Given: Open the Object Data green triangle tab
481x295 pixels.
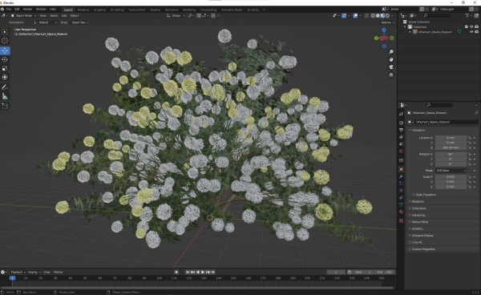Looking at the screenshot, I should 401,204.
